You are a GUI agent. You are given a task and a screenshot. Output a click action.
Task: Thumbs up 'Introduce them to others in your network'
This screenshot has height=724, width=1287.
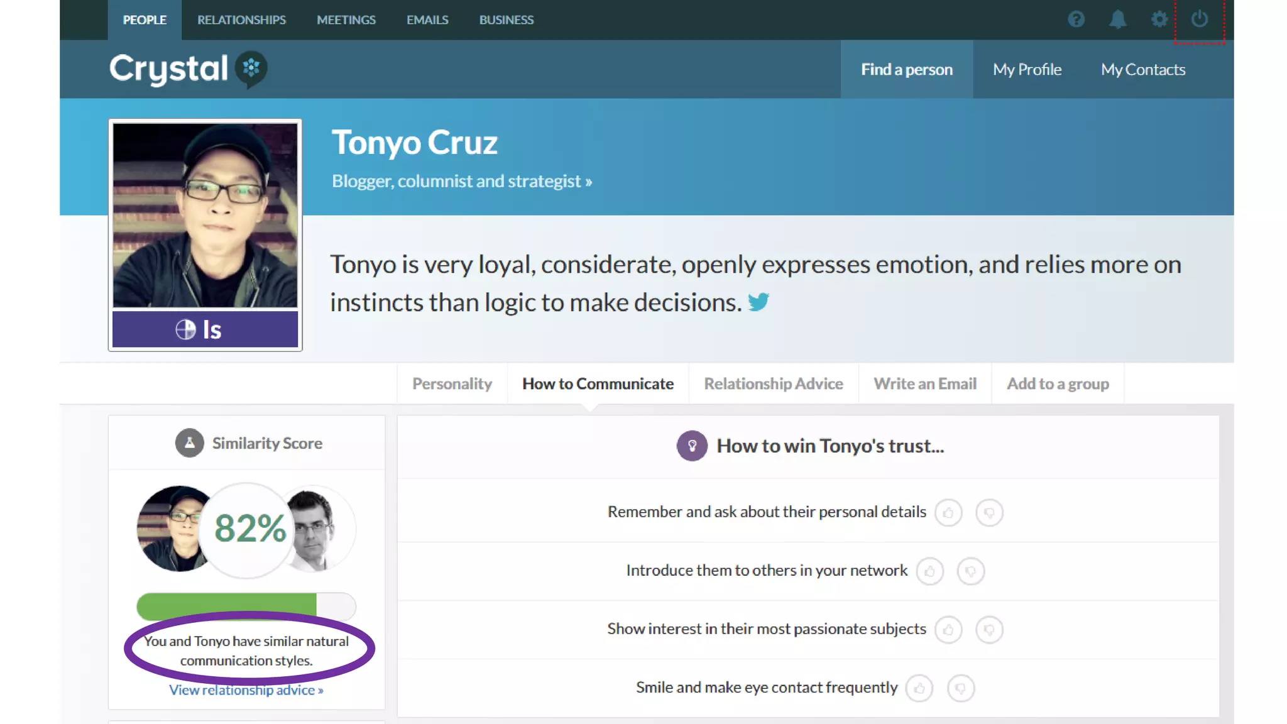[x=929, y=571]
